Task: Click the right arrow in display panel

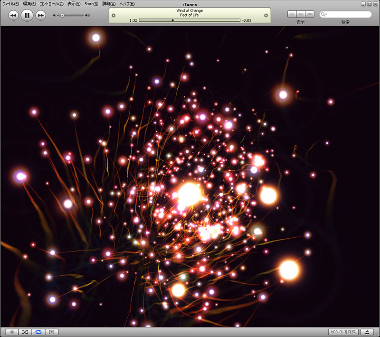Action: click(x=266, y=16)
